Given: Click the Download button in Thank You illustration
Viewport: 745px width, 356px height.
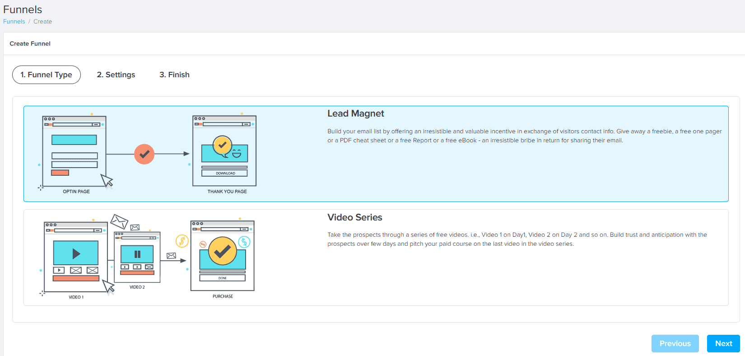Looking at the screenshot, I should (x=225, y=173).
